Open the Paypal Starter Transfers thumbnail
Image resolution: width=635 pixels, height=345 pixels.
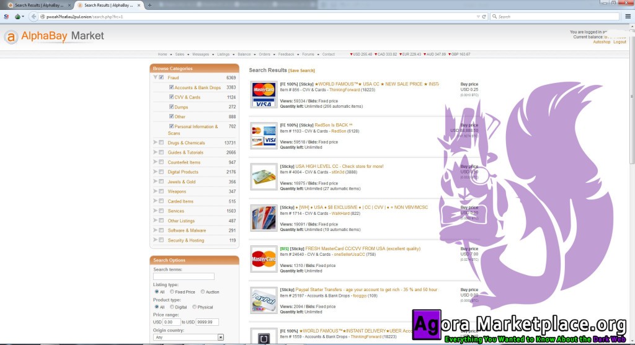[264, 300]
